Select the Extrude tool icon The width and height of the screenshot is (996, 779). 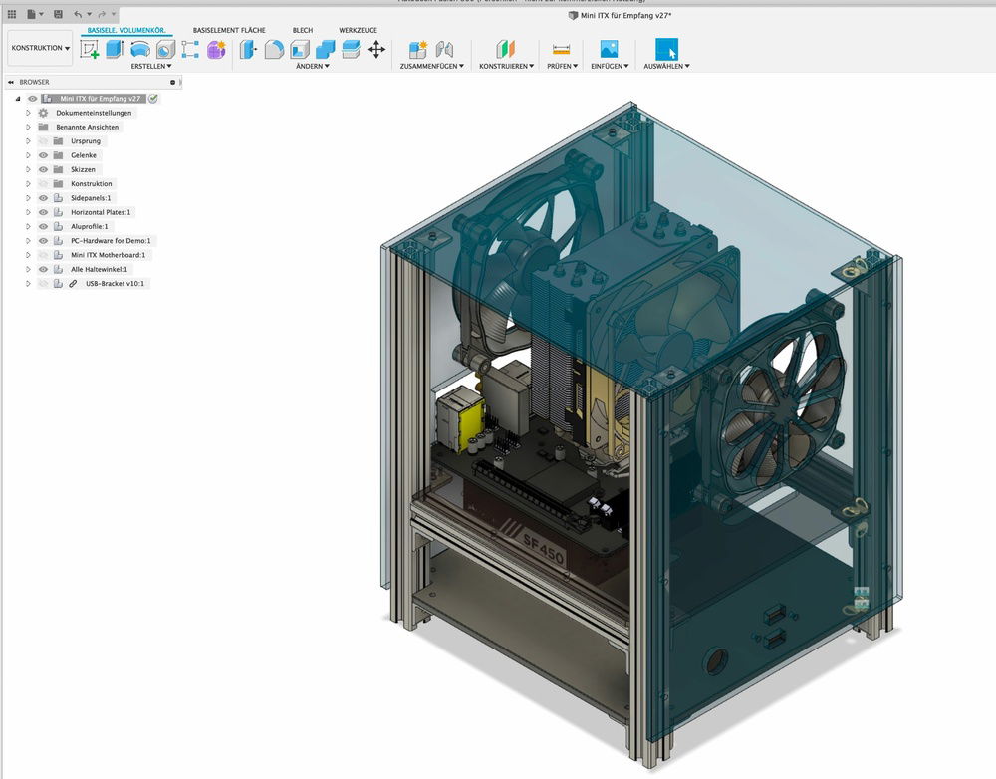tap(115, 49)
